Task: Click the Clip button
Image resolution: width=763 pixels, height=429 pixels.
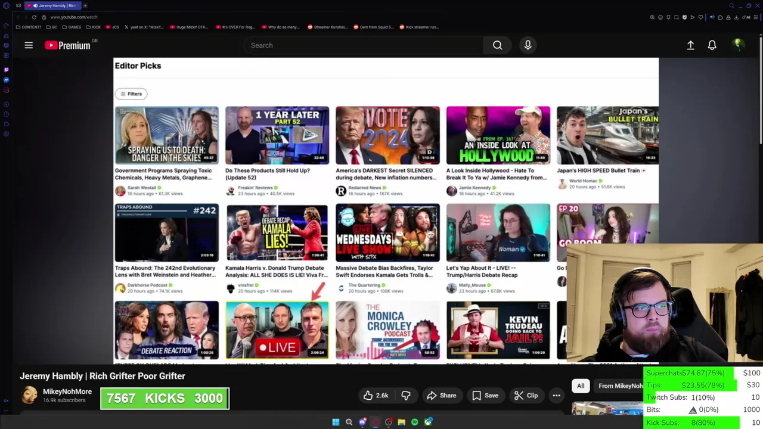Action: point(526,396)
